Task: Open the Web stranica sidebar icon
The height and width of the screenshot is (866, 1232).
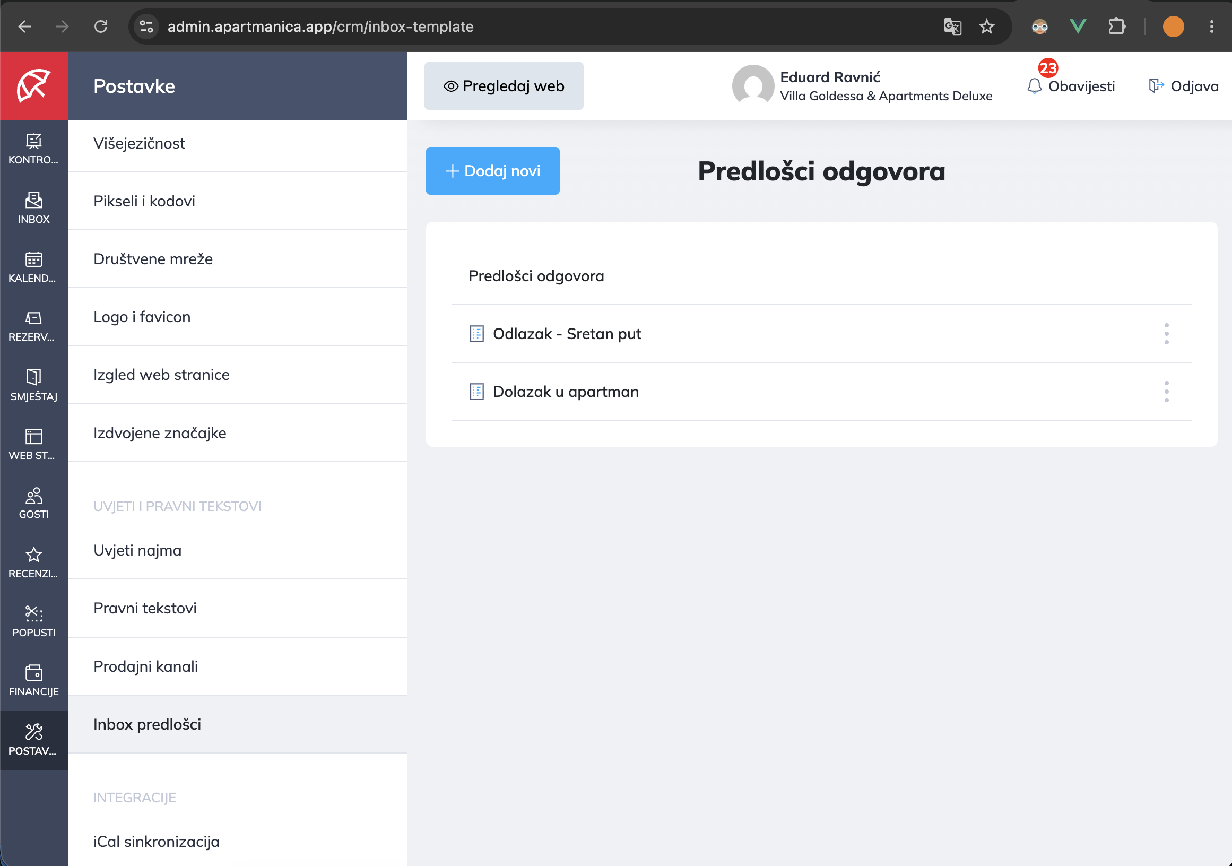Action: (x=34, y=436)
